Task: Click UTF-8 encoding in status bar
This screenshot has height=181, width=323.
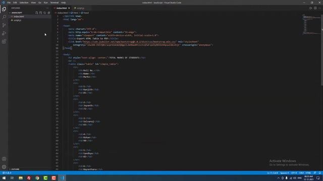Action: pos(294,173)
